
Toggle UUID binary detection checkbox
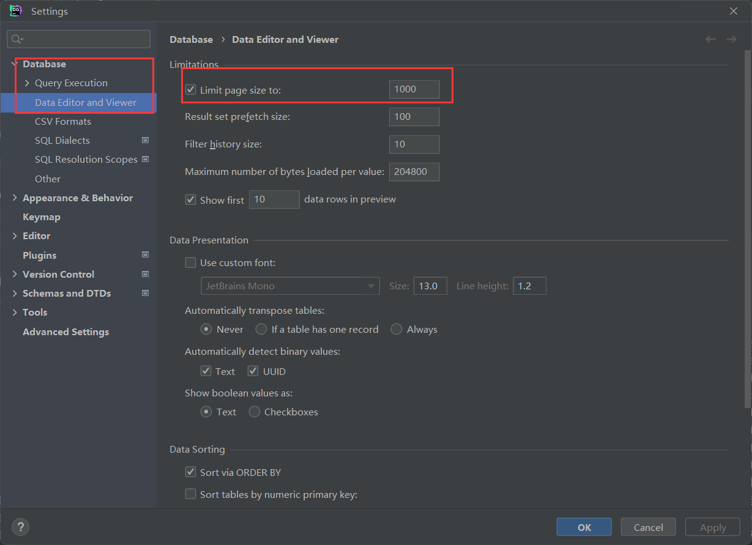253,371
